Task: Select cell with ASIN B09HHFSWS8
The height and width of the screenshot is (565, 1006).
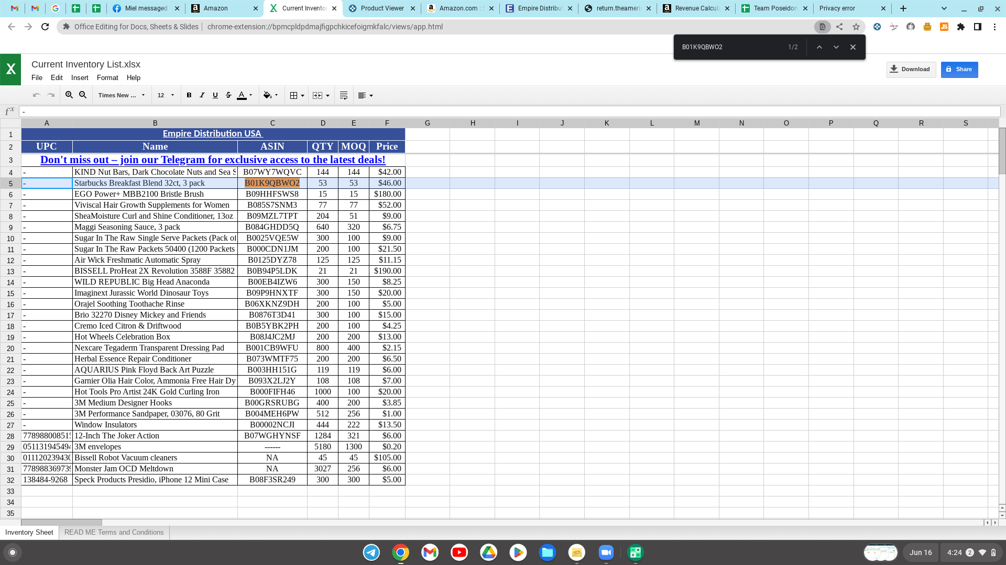Action: 272,194
